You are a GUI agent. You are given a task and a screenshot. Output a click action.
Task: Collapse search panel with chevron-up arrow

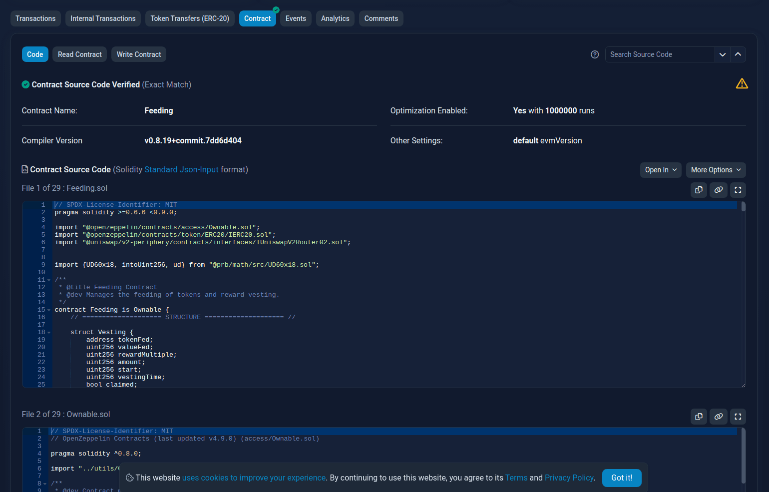pyautogui.click(x=738, y=54)
